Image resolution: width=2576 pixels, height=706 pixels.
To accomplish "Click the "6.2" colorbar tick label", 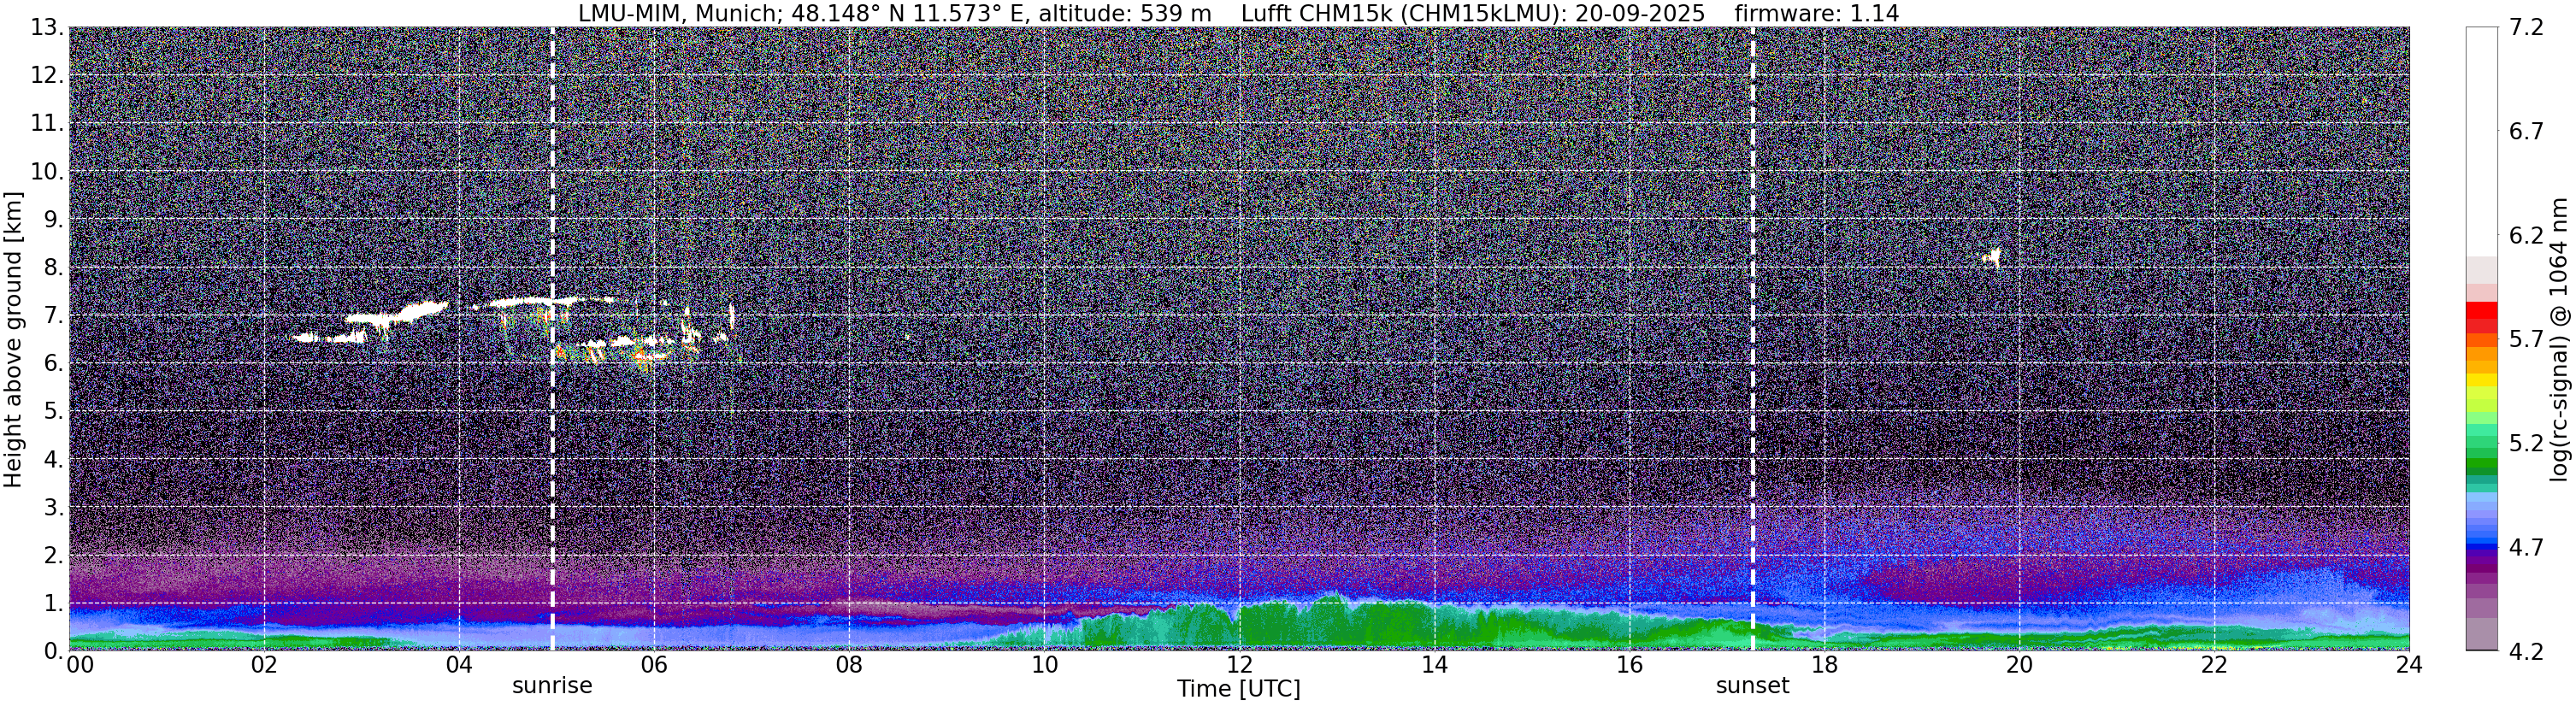I will coord(2526,236).
